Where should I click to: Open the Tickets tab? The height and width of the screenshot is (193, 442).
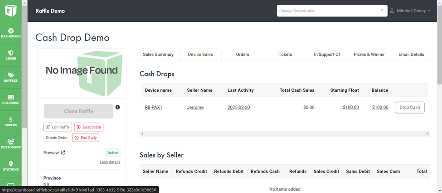285,54
